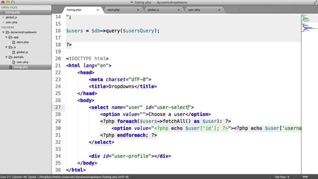Image resolution: width=318 pixels, height=179 pixels.
Task: Click the lang "en" attribute value
Action: click(x=103, y=66)
